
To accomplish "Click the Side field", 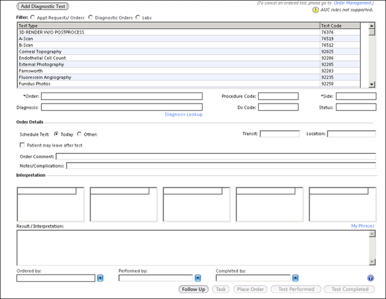I will coord(356,96).
